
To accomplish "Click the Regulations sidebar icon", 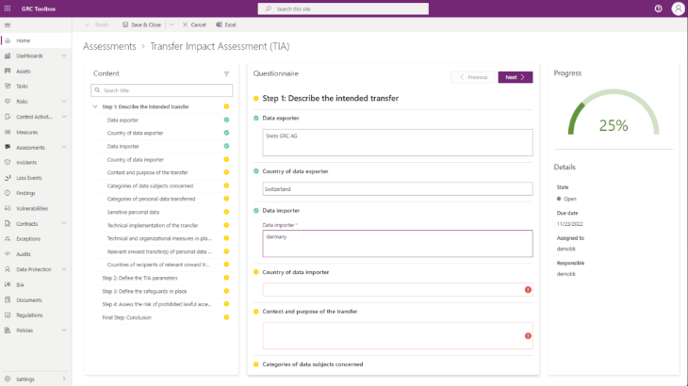I will [8, 315].
